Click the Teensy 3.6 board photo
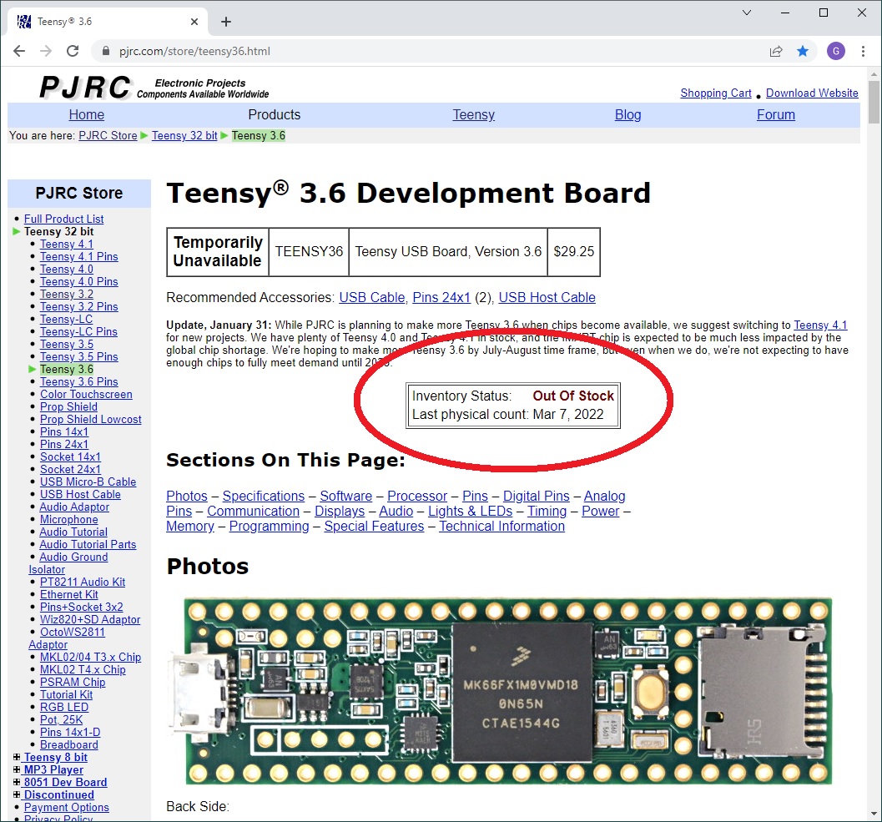 click(x=507, y=691)
